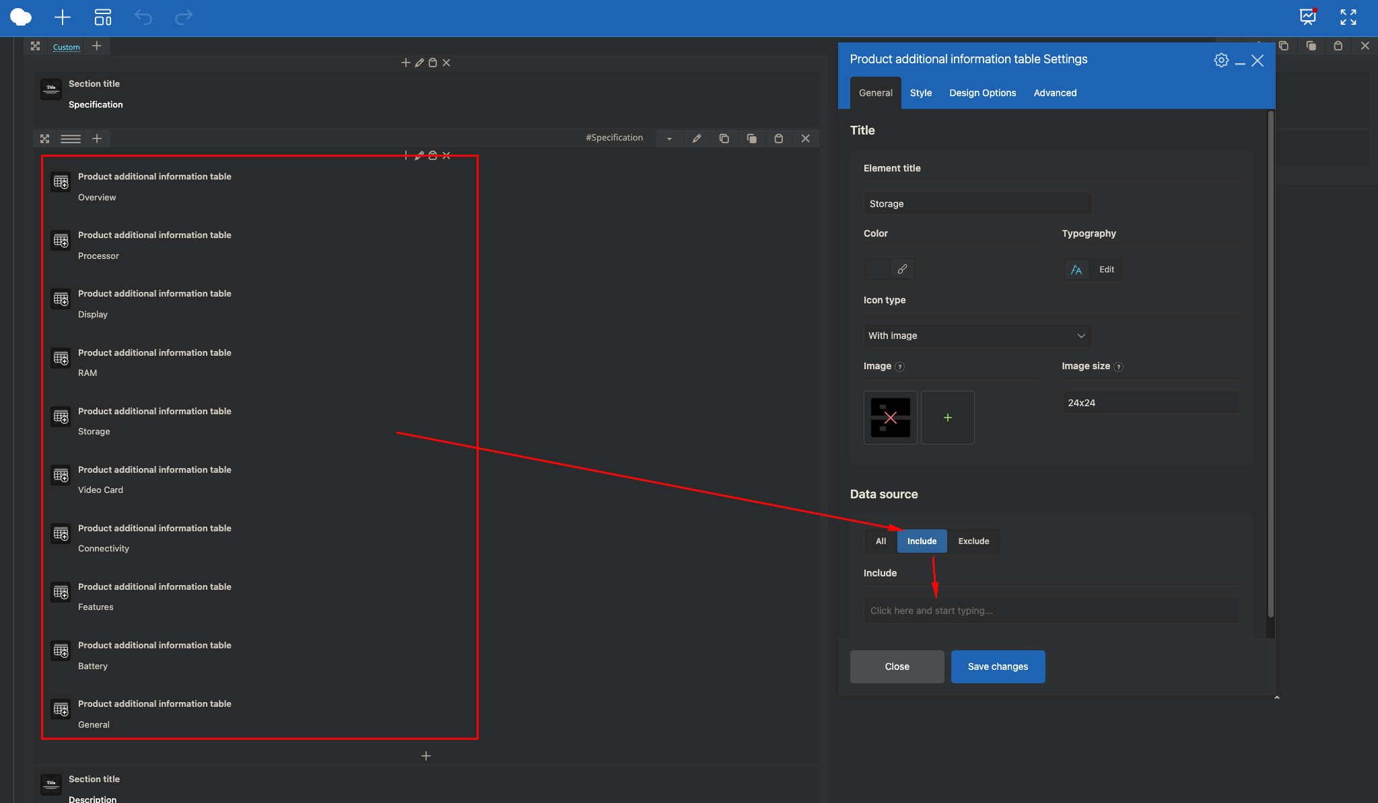The width and height of the screenshot is (1378, 803).
Task: Select Include data source option
Action: click(922, 541)
